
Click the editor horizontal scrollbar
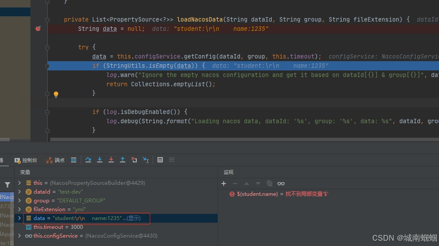pos(244,140)
